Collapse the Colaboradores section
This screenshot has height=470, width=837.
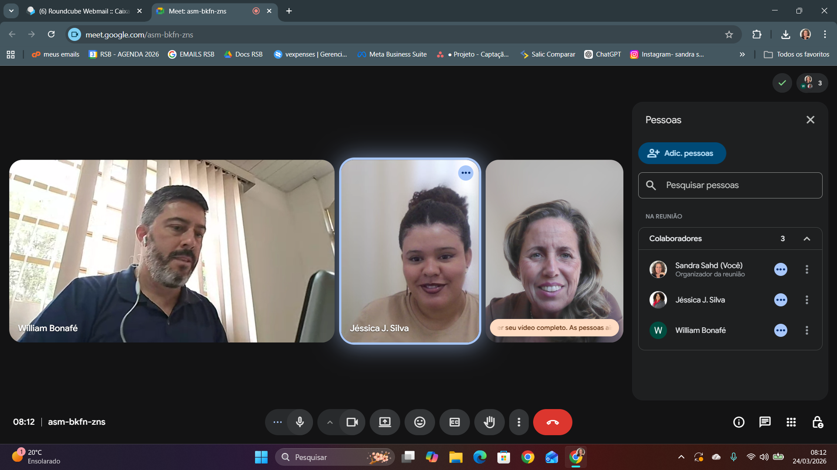pyautogui.click(x=806, y=238)
